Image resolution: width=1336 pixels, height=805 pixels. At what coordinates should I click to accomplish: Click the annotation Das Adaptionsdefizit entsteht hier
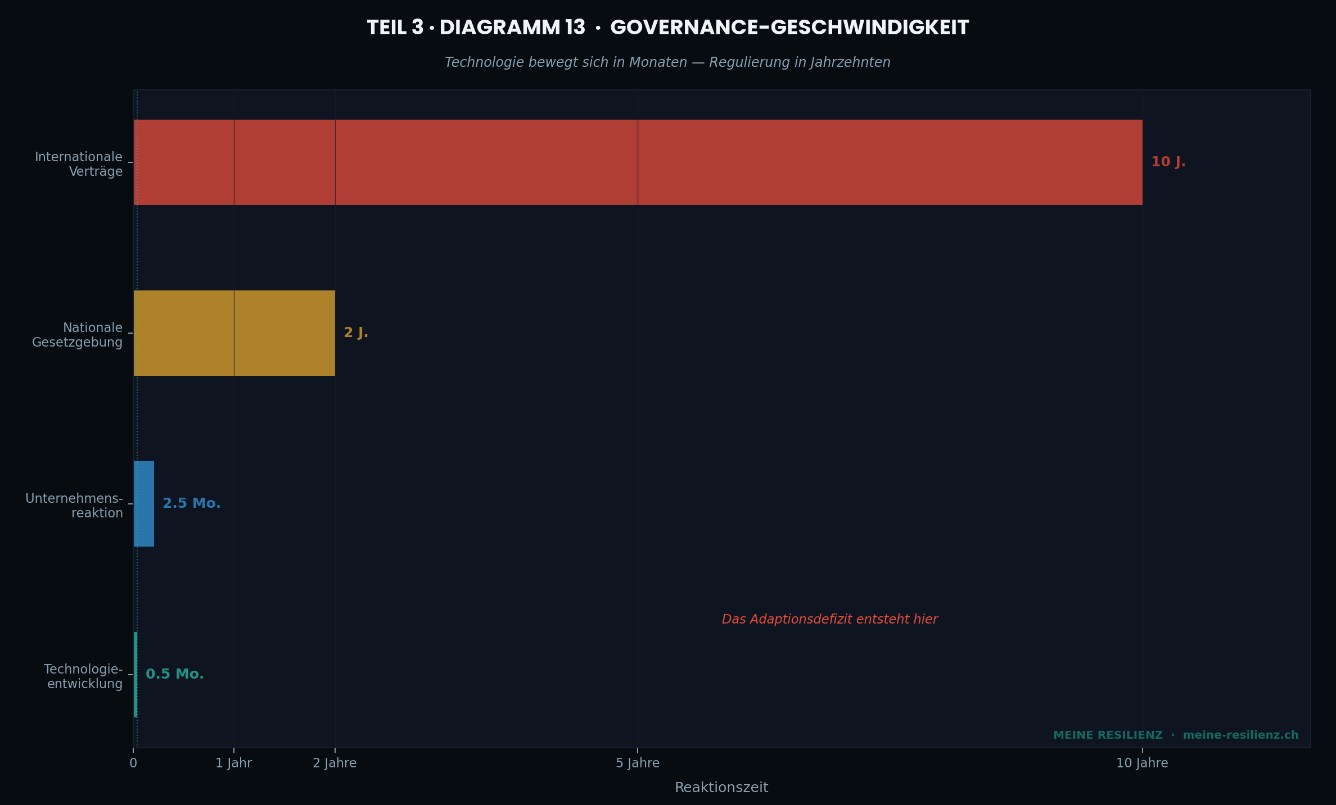pos(831,619)
